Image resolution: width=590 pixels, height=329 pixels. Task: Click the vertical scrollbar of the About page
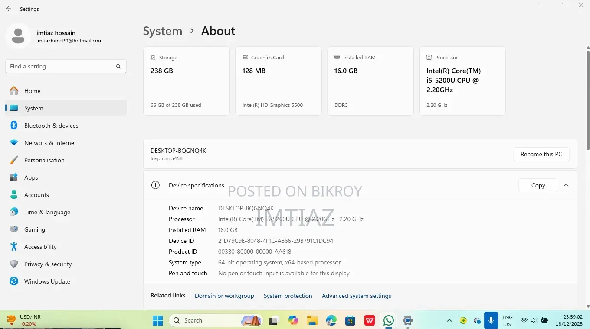click(588, 100)
